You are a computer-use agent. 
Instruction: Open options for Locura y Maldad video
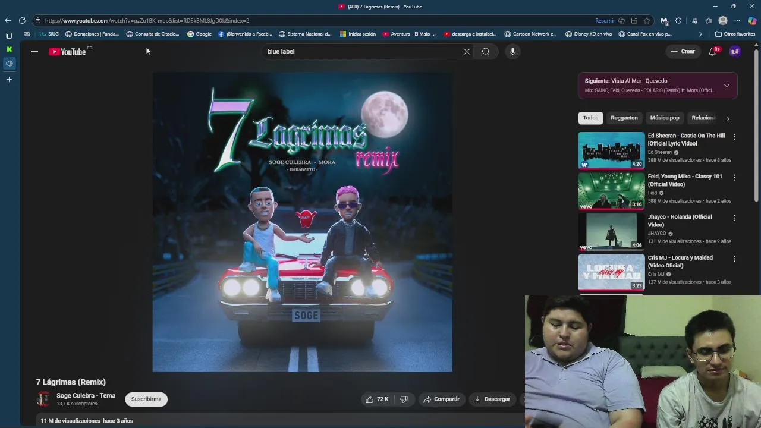[734, 259]
